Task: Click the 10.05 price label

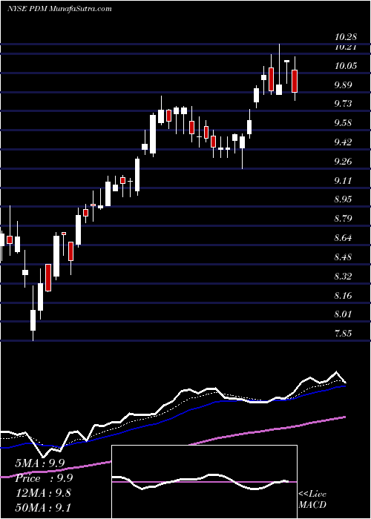Action: tap(346, 65)
